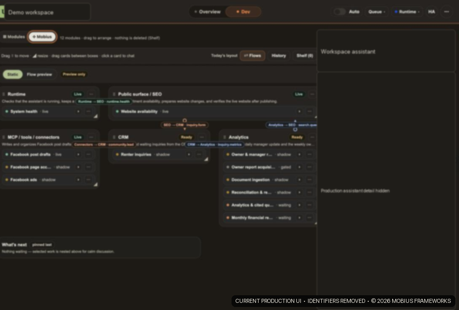The height and width of the screenshot is (310, 459).
Task: Open the Monthly financial card
Action: (x=269, y=218)
